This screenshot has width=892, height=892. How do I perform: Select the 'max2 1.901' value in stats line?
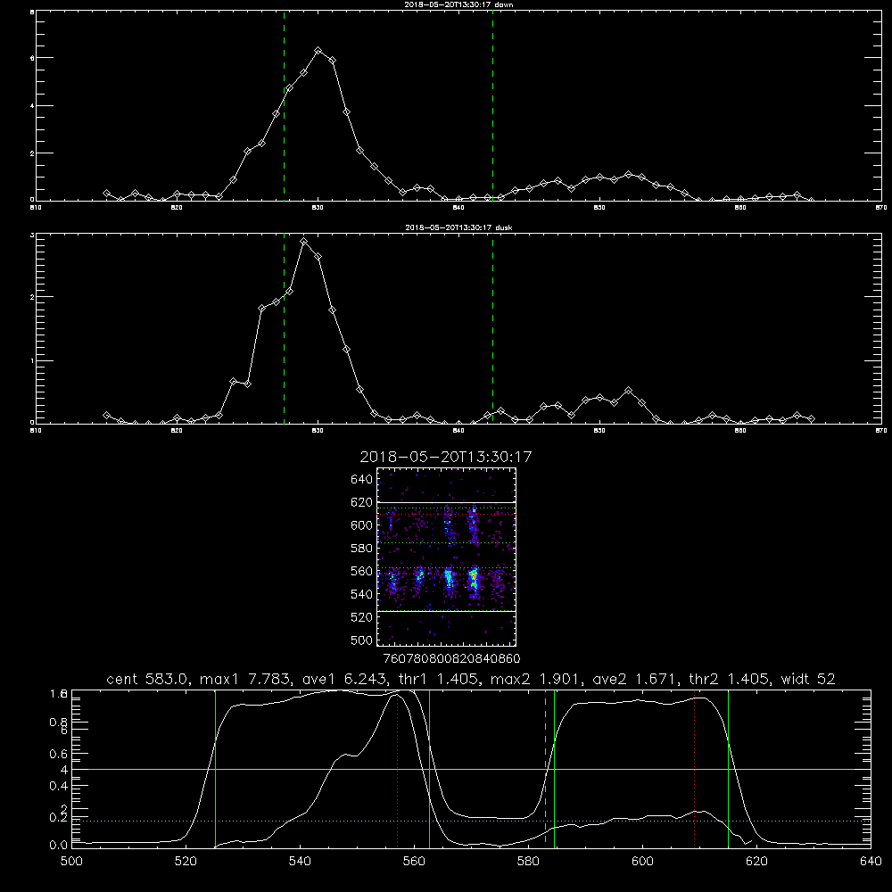(x=536, y=679)
